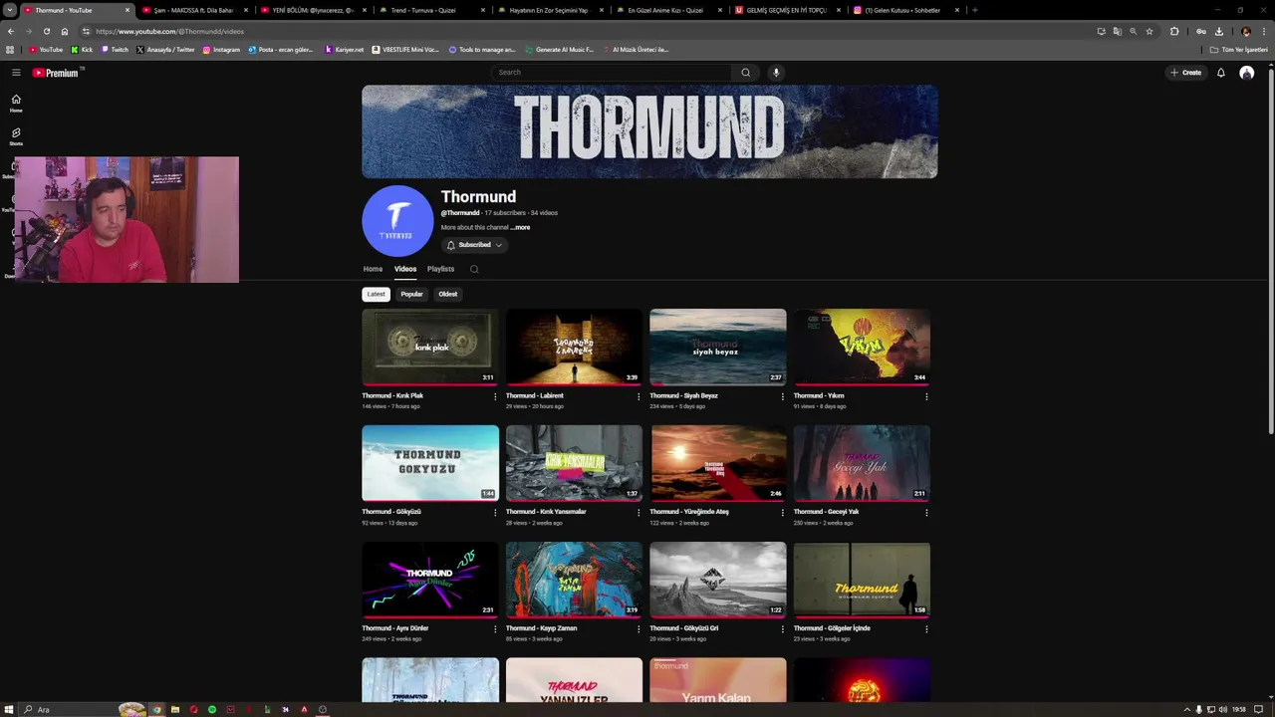This screenshot has width=1275, height=717.
Task: Open the account avatar menu
Action: [x=1246, y=73]
